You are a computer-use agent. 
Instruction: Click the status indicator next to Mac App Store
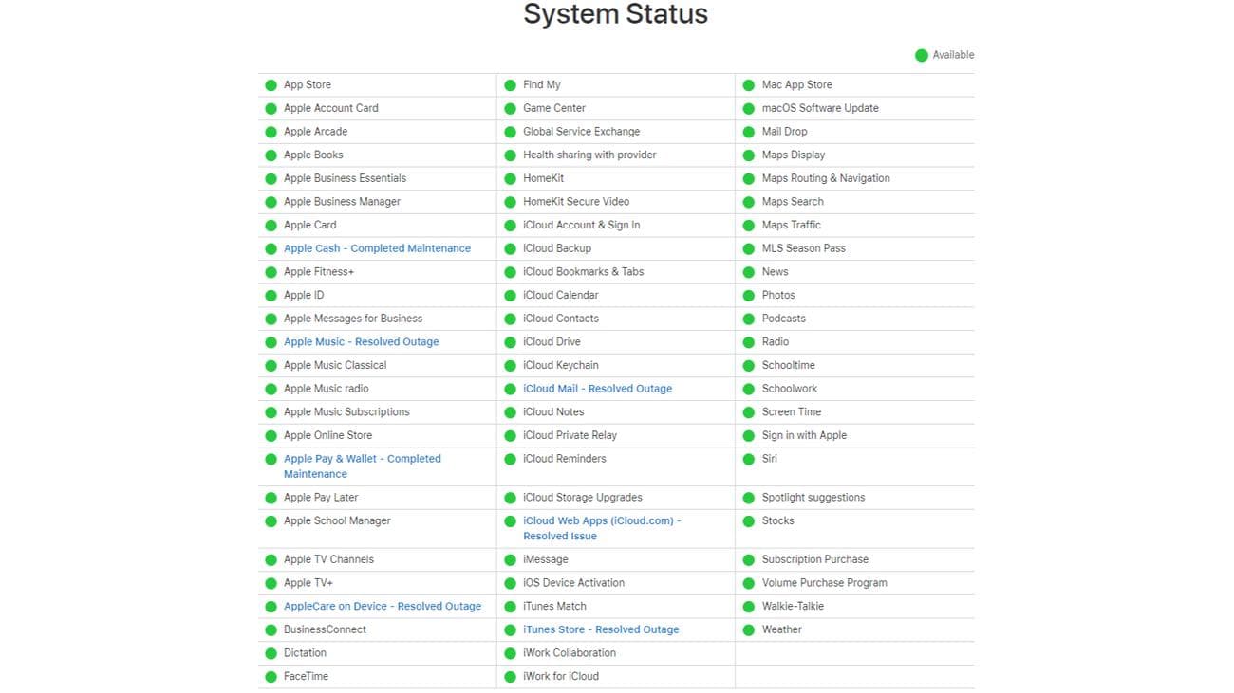[x=750, y=84]
